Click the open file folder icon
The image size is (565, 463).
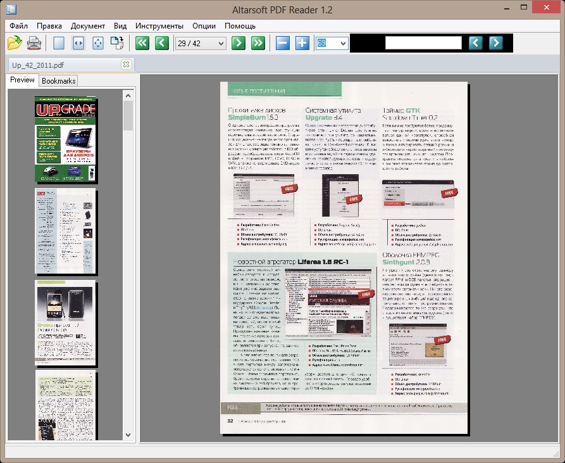15,43
